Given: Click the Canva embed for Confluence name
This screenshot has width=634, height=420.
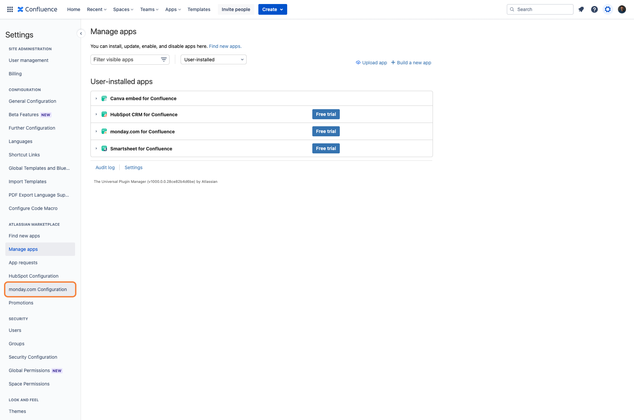Looking at the screenshot, I should pos(143,98).
